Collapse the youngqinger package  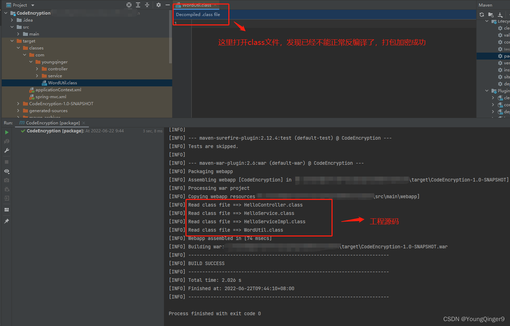pos(31,62)
